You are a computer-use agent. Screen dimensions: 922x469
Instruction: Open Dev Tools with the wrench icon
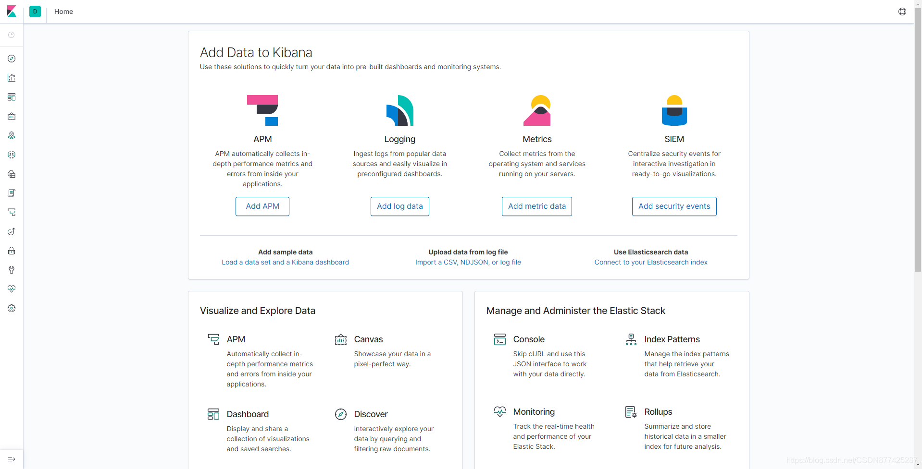pyautogui.click(x=12, y=270)
